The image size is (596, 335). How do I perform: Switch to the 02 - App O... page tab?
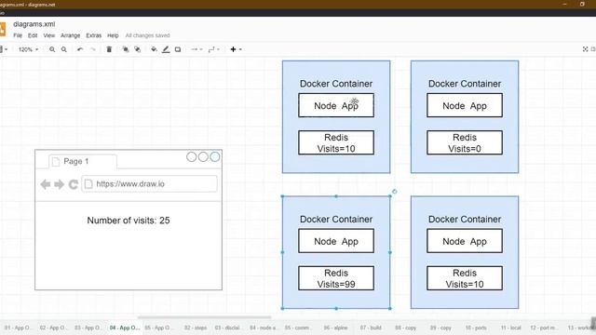(x=52, y=328)
